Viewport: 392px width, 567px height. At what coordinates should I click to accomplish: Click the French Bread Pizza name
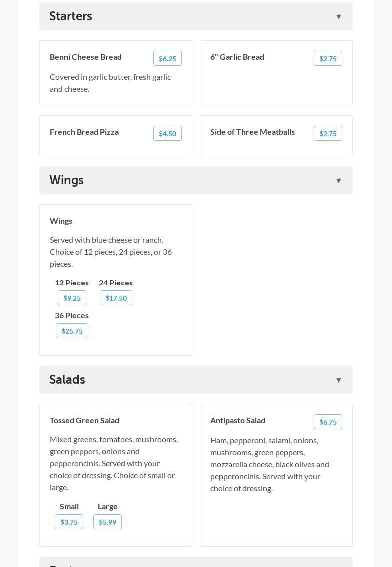(84, 132)
